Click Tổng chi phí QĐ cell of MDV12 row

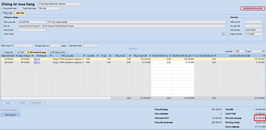[141, 59]
